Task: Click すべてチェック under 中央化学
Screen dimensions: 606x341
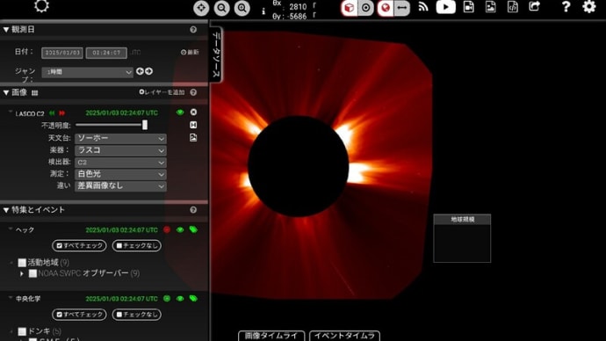Action: click(x=79, y=315)
